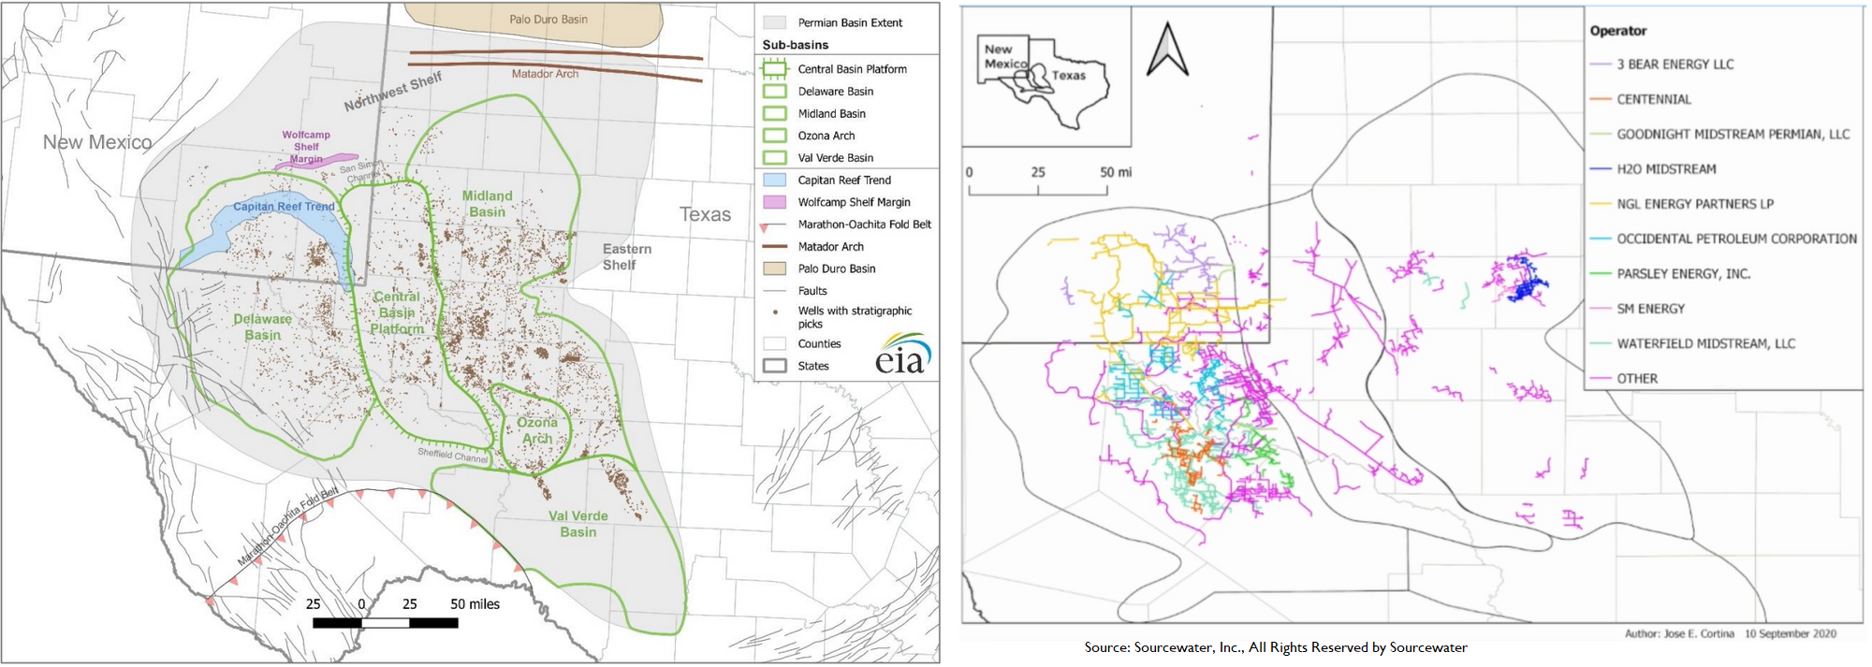Click the Marathon-Oachita Fold Belt legend symbol
1872x667 pixels.
click(774, 225)
